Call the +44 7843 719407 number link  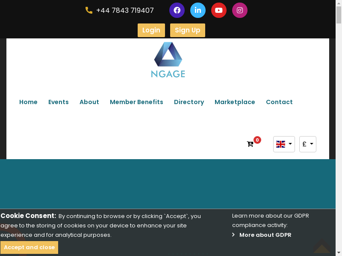coord(125,10)
